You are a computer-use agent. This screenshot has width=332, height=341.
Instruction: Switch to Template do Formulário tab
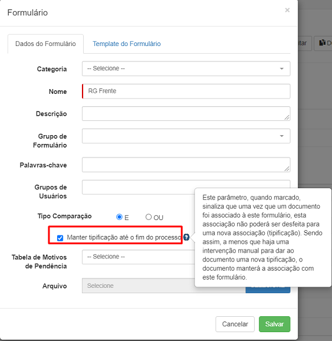(127, 44)
